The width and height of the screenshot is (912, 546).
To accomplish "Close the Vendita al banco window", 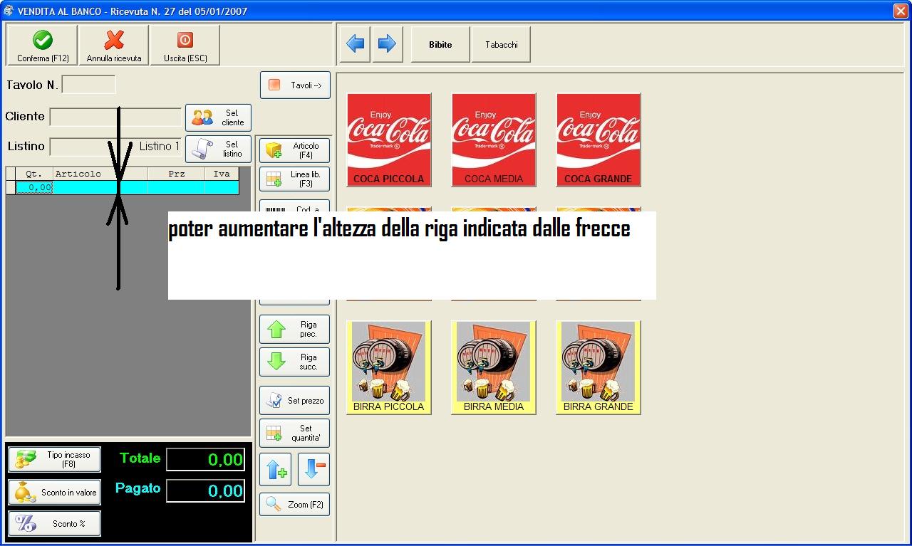I will [x=901, y=11].
